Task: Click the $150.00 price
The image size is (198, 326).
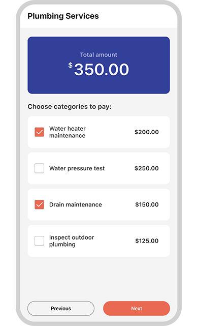Action: coord(147,204)
